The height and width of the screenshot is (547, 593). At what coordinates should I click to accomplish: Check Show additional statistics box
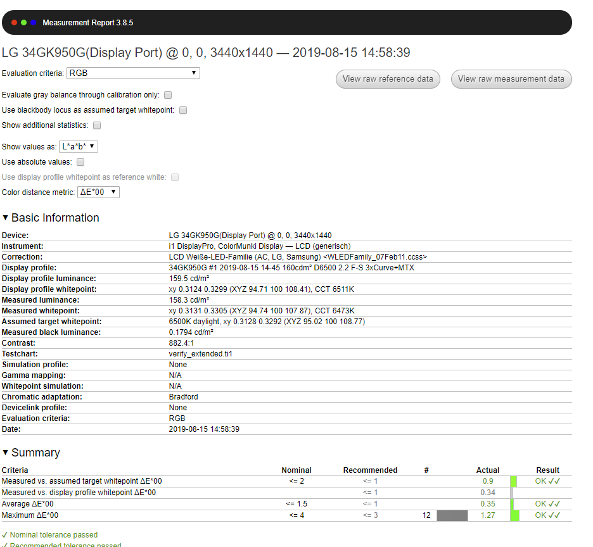pos(97,125)
